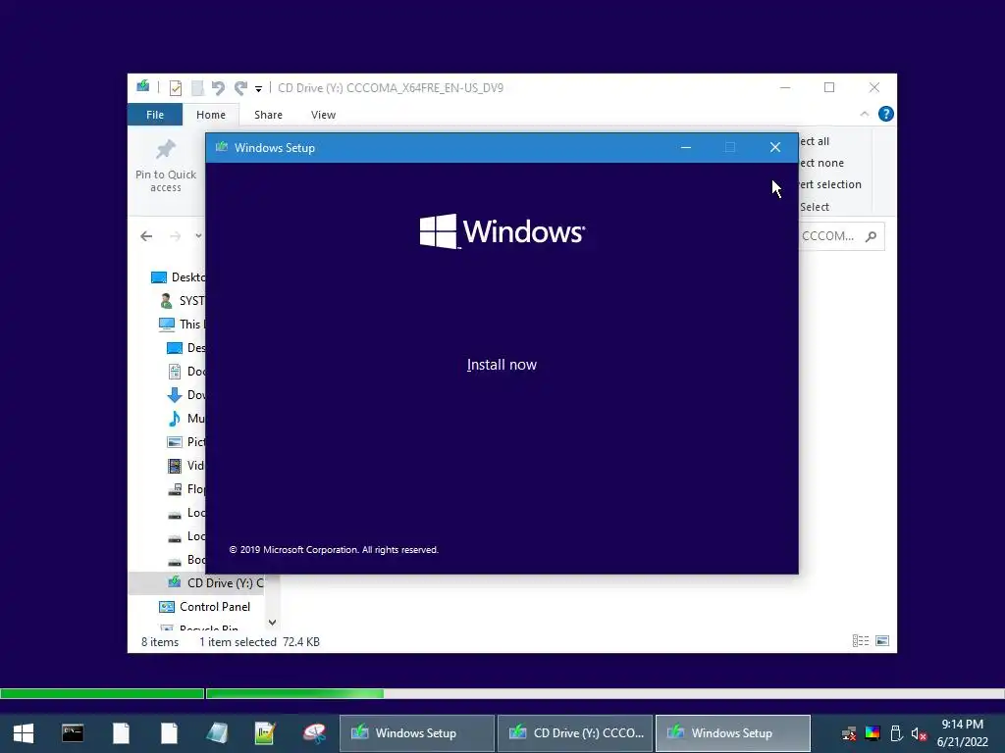Screen dimensions: 1005x753
Task: Open recent locations dropdown beside navigation arrows
Action: point(198,236)
